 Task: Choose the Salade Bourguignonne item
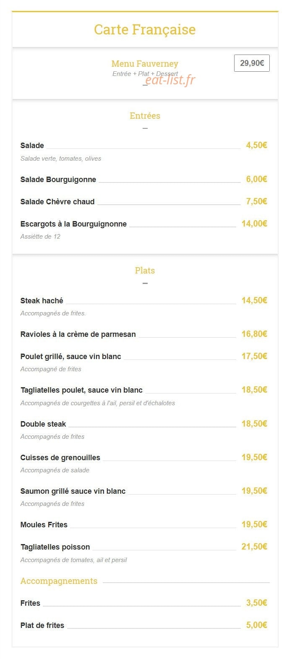[x=58, y=180]
